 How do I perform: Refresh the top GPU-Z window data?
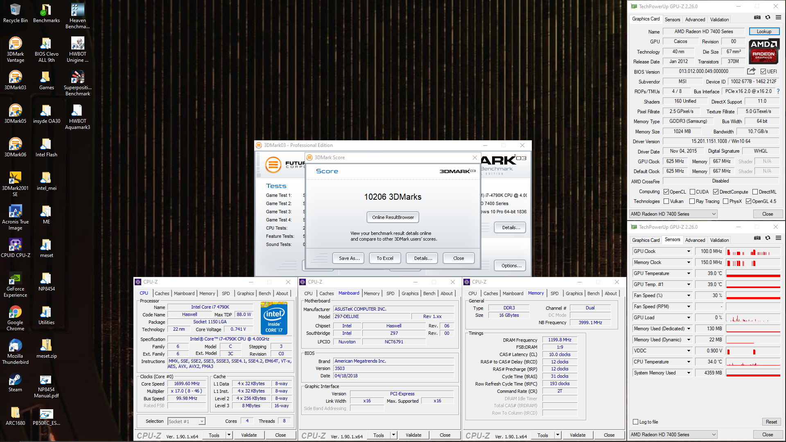768,17
